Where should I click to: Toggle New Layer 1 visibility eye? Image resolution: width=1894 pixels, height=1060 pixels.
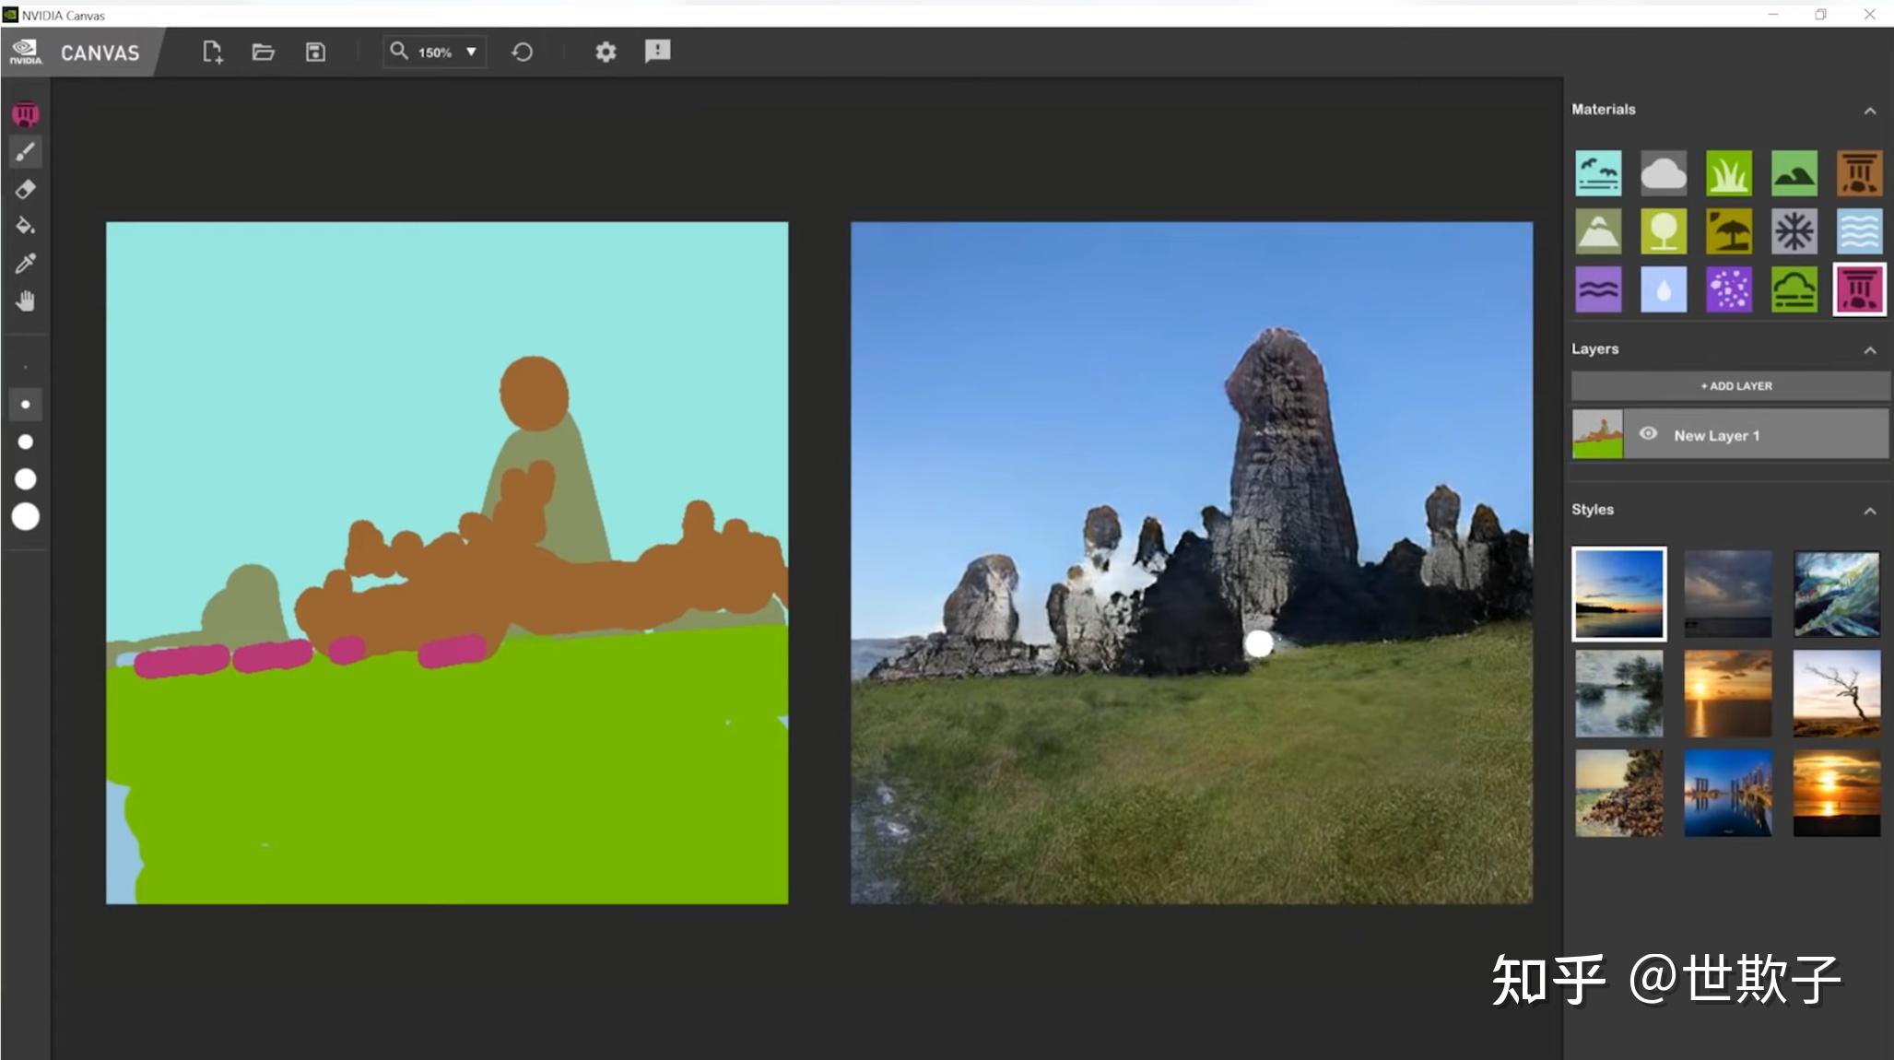[1648, 434]
